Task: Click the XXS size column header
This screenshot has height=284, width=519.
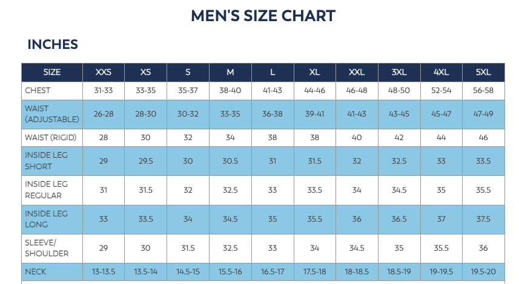Action: [104, 73]
